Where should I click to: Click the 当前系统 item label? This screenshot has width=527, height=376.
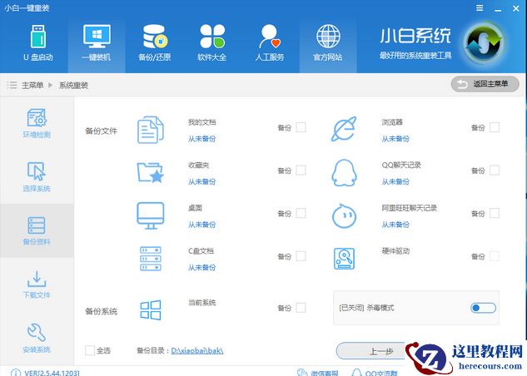pos(202,303)
